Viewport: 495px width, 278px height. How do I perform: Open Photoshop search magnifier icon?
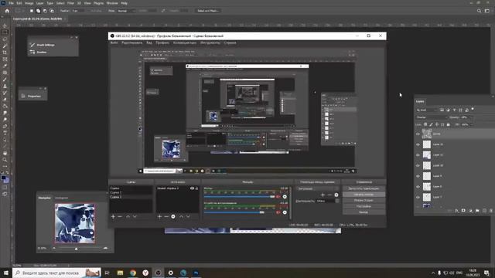479,11
